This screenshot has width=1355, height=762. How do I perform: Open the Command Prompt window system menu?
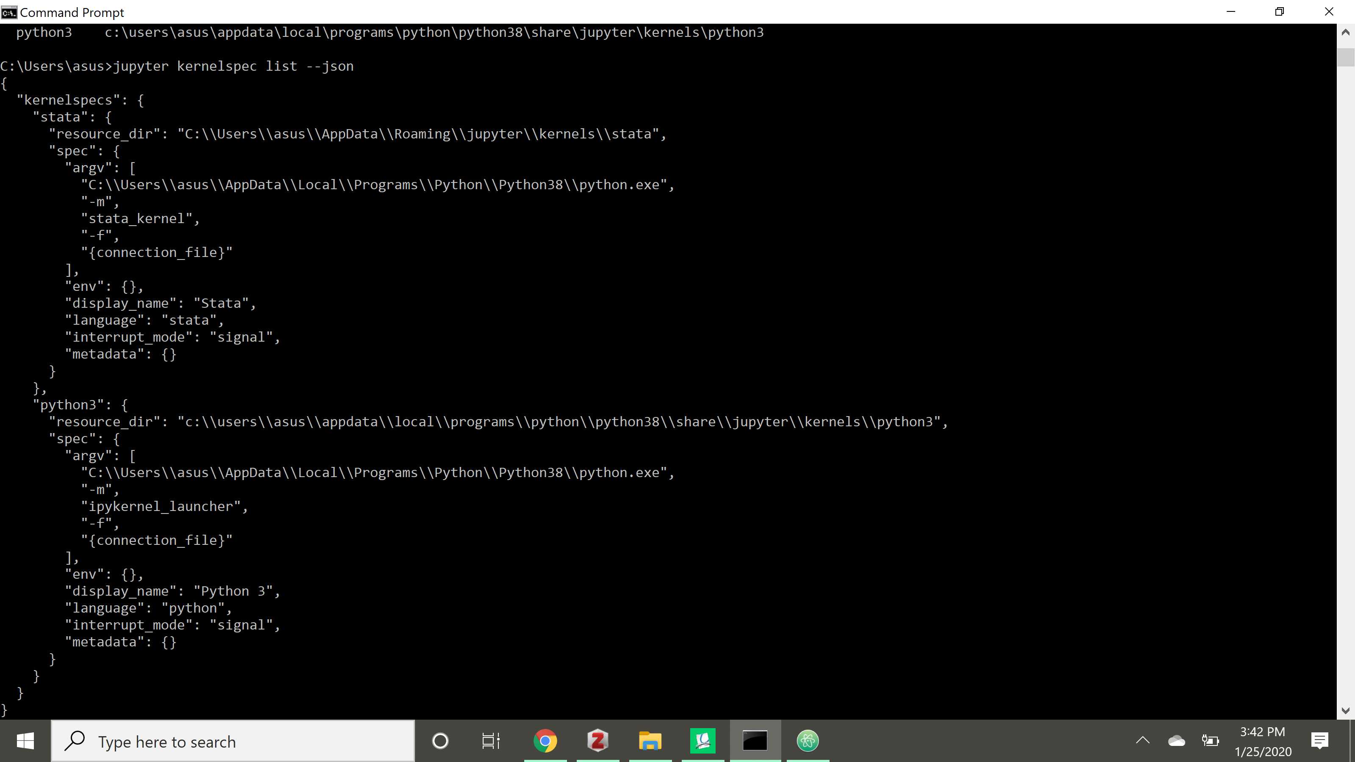click(8, 11)
